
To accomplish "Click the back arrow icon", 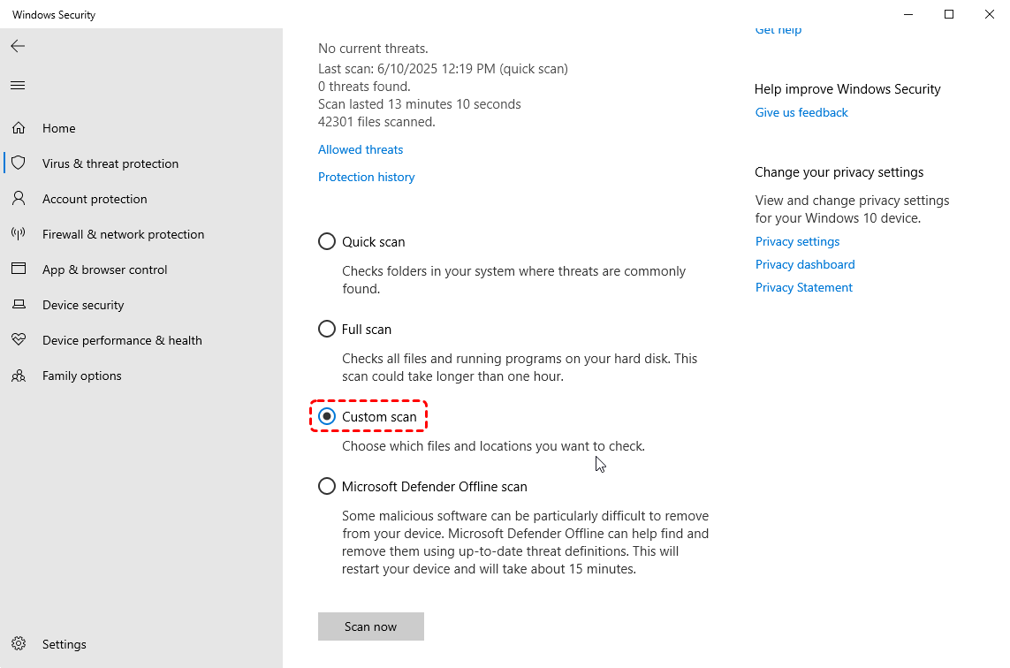I will (18, 46).
